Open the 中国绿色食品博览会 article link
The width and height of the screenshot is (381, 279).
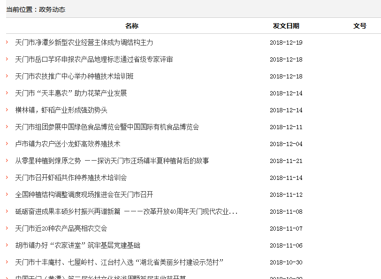pyautogui.click(x=107, y=127)
